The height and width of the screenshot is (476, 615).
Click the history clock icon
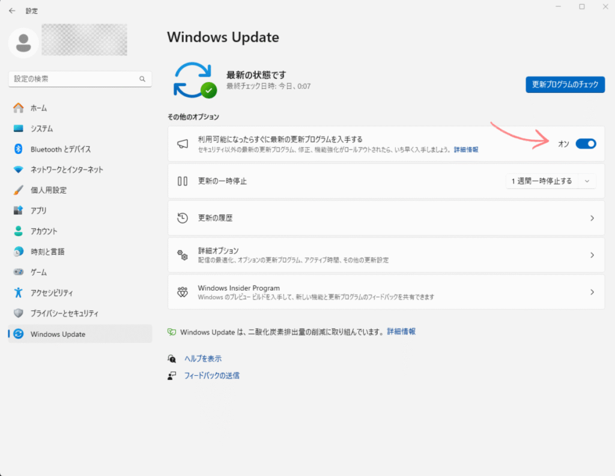183,218
